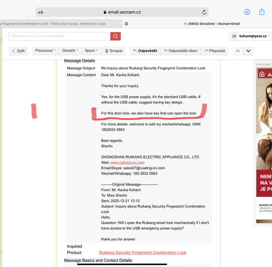Click the text 'Thanks for your inquiry.'
Image resolution: width=272 pixels, height=267 pixels.
(120, 86)
